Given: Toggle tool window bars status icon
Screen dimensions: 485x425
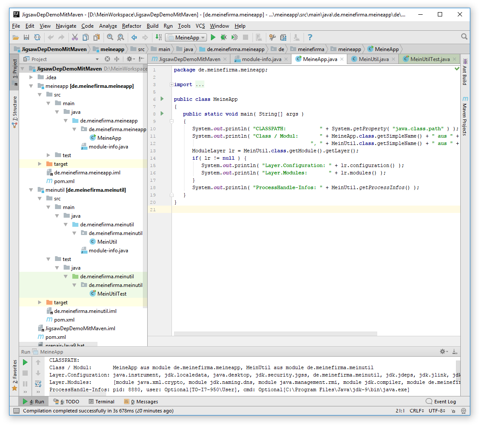Looking at the screenshot, I should click(17, 411).
